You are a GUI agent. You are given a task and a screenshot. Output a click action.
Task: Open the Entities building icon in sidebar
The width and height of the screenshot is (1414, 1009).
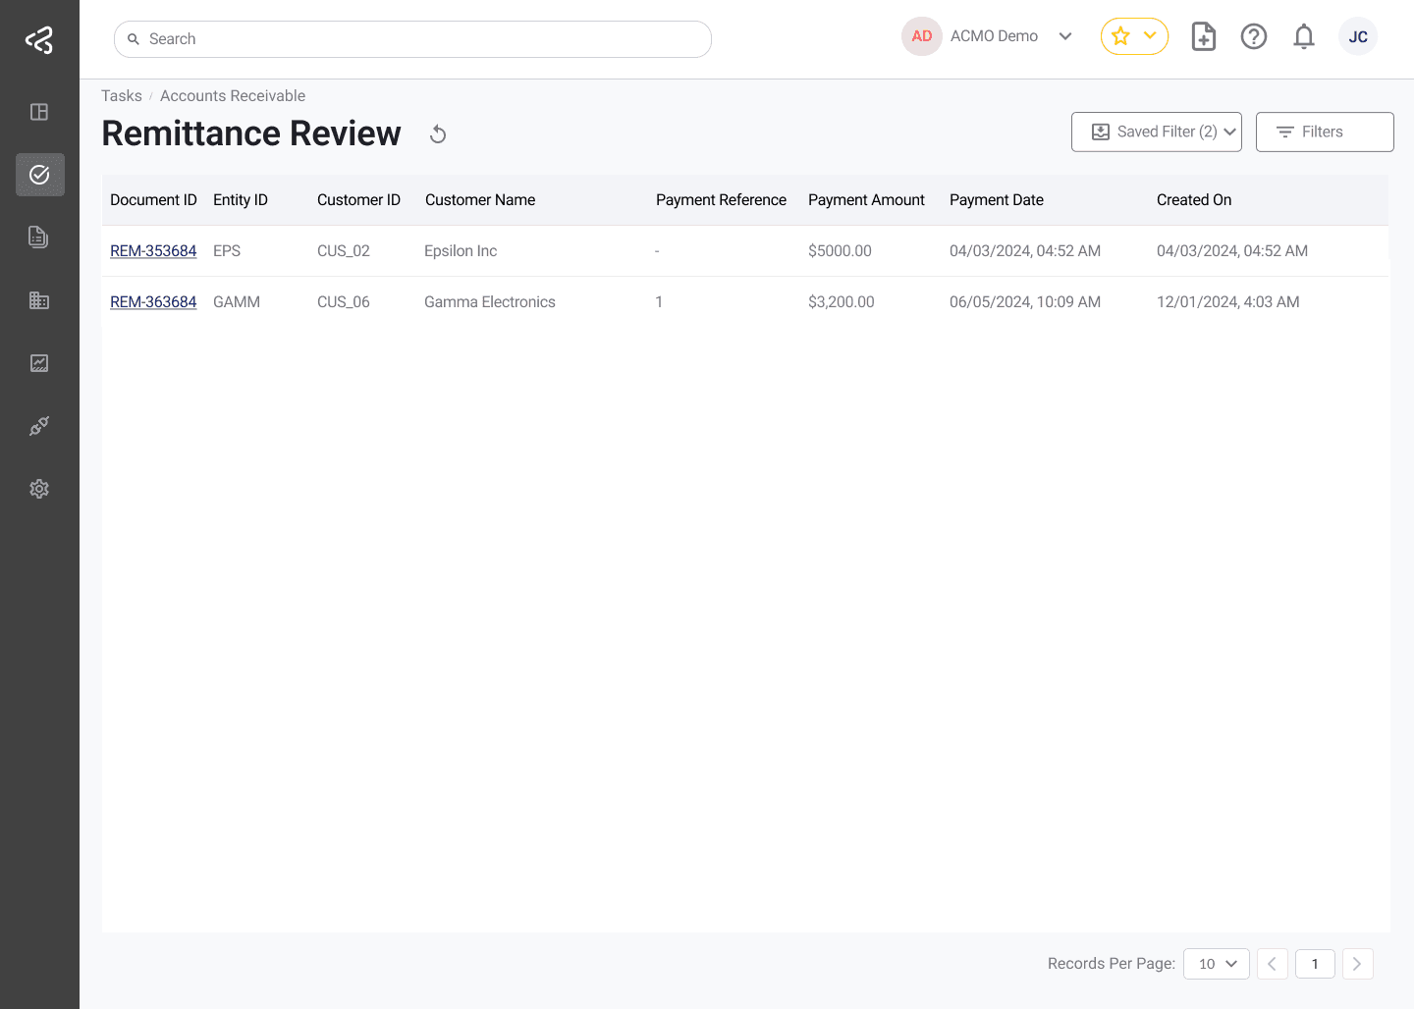[x=39, y=300]
